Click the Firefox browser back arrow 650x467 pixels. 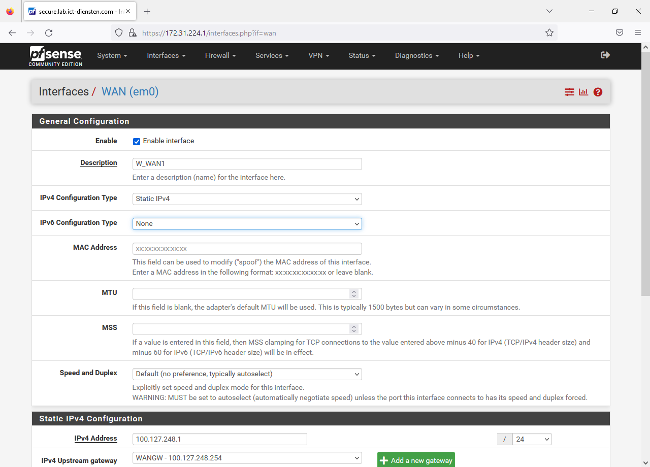coord(12,32)
